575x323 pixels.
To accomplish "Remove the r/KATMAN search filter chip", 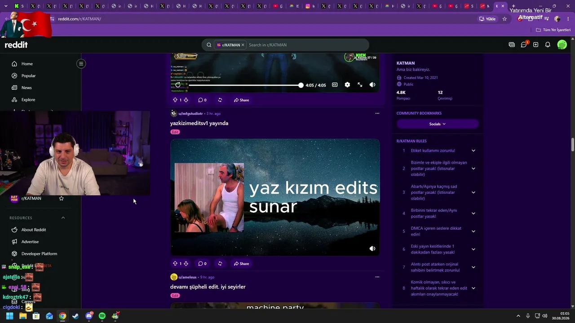I will tap(243, 45).
